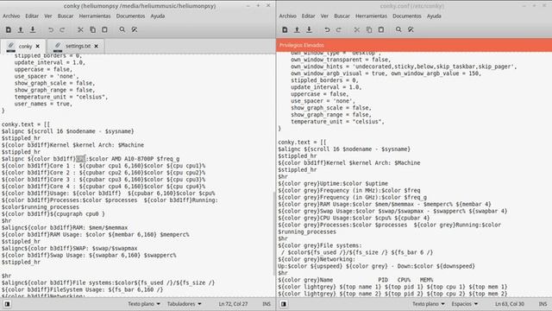Toggle side panel in conky.conf status bar
The height and width of the screenshot is (311, 552).
(x=284, y=304)
